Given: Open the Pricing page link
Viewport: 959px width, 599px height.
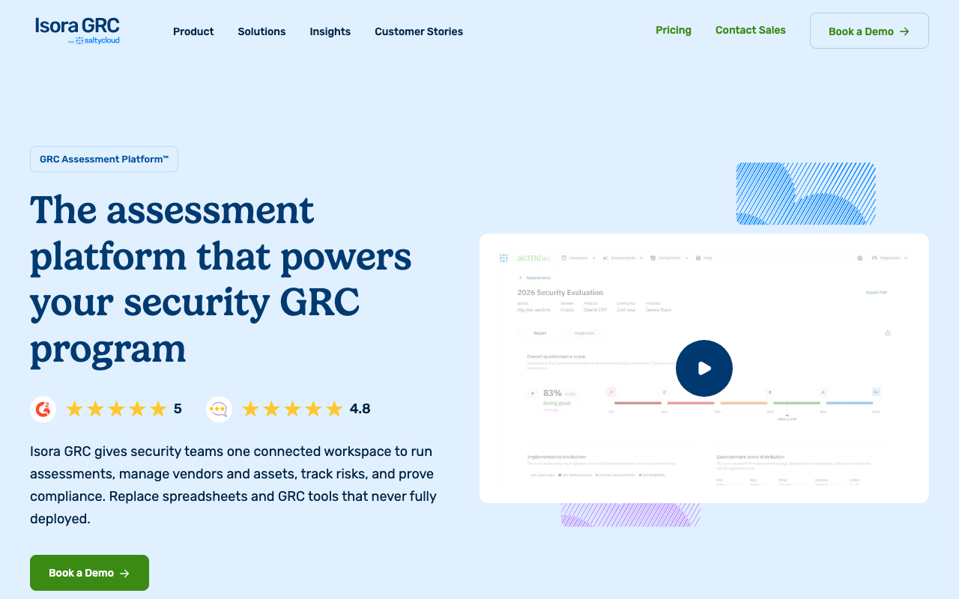Looking at the screenshot, I should tap(674, 30).
